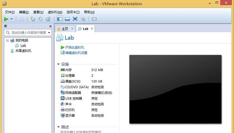Open the 文件(F) menu
The image size is (234, 133).
click(10, 12)
